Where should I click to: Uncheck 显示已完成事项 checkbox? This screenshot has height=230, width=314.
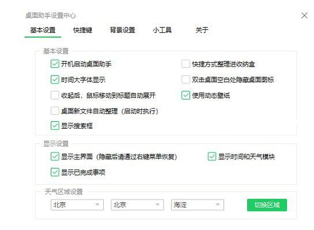point(55,172)
